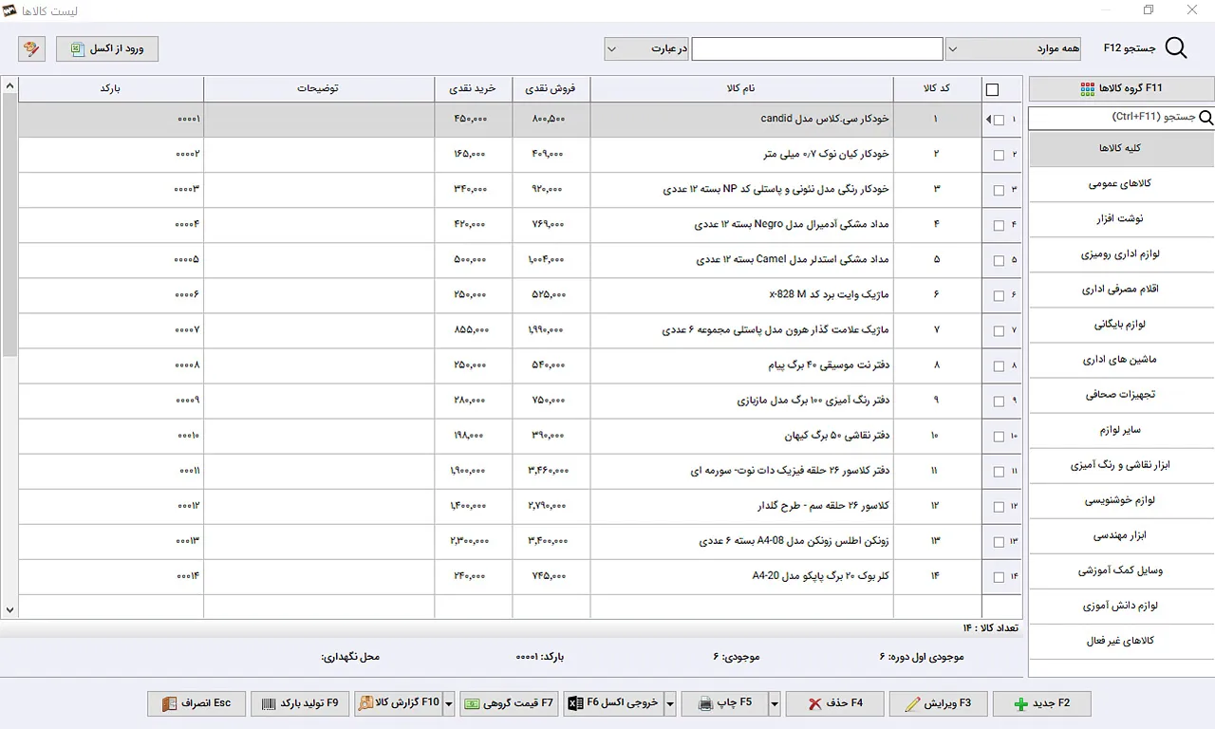Click the green plus icon on F2 جدید

[x=1020, y=704]
